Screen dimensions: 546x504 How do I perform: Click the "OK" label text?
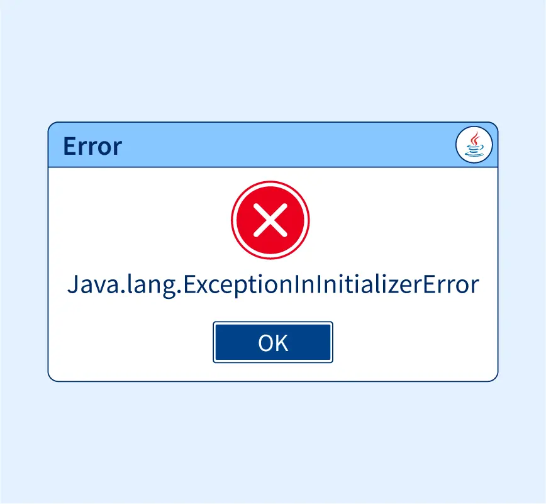point(273,343)
